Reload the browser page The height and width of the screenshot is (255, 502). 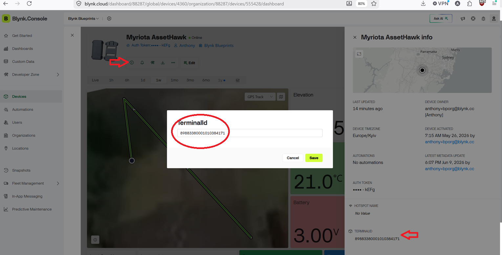point(29,4)
